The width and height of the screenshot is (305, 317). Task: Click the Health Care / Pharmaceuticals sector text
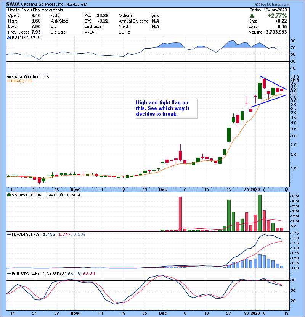(x=35, y=10)
